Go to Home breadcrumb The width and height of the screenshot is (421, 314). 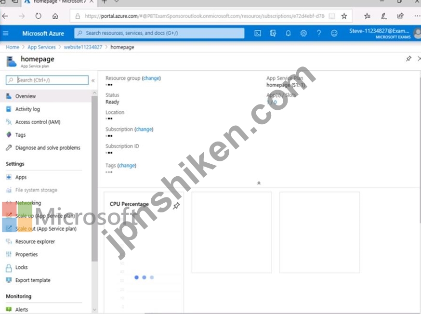click(x=13, y=47)
